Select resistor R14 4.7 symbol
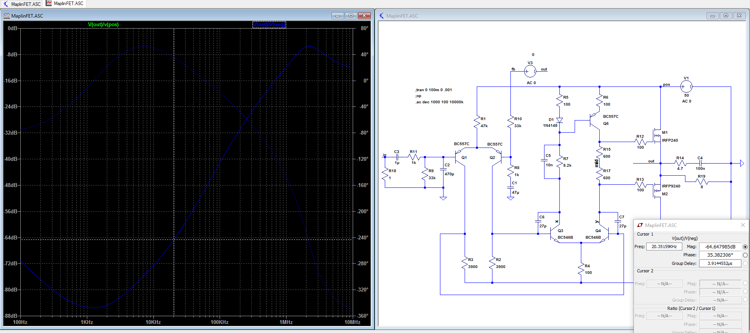This screenshot has width=750, height=333. point(680,163)
